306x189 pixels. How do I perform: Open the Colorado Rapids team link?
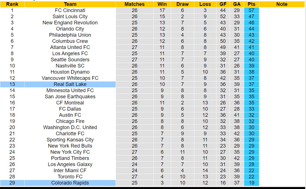70,183
